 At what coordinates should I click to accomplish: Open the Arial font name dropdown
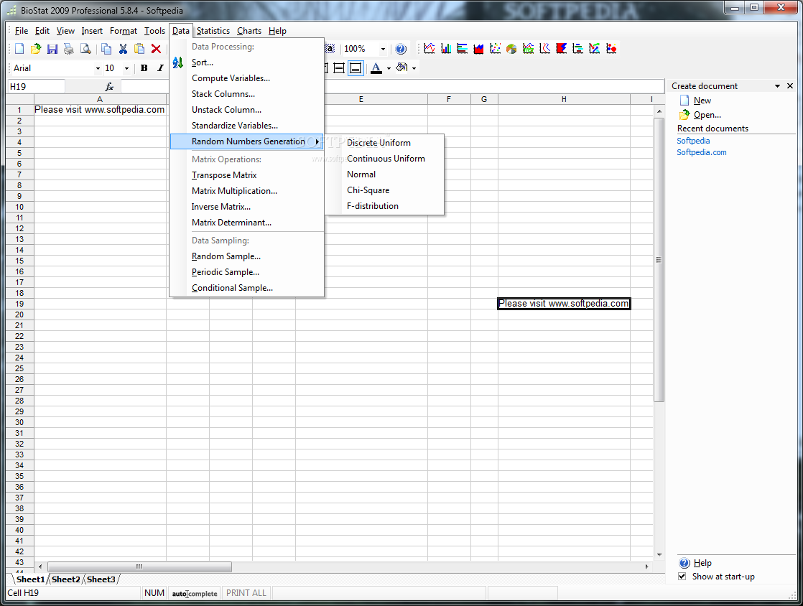(98, 68)
